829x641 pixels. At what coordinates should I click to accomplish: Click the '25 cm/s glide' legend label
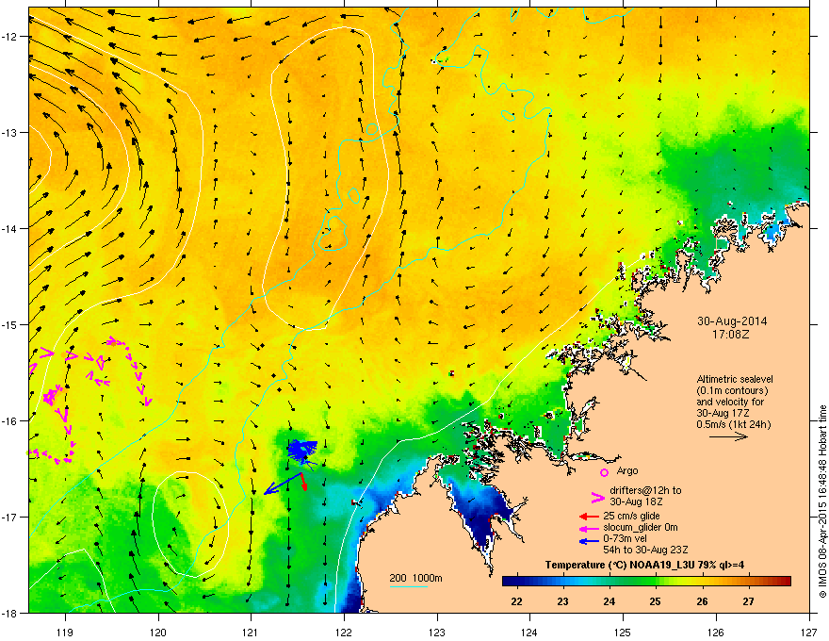tap(631, 516)
